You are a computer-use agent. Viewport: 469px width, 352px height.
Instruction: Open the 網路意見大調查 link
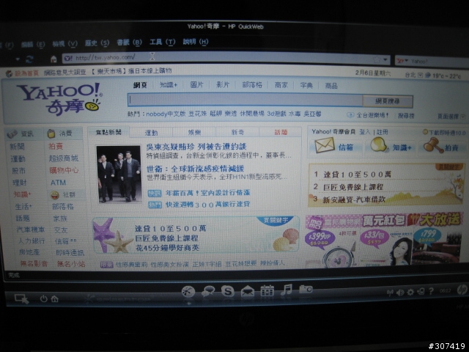tap(64, 72)
